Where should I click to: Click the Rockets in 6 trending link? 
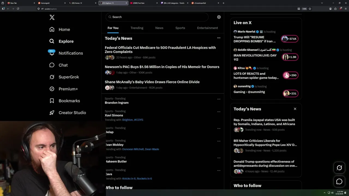[x=145, y=179]
